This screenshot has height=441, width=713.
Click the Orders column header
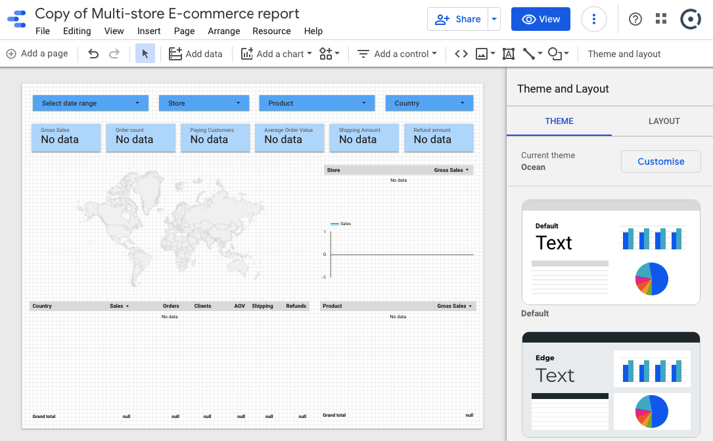coord(171,306)
